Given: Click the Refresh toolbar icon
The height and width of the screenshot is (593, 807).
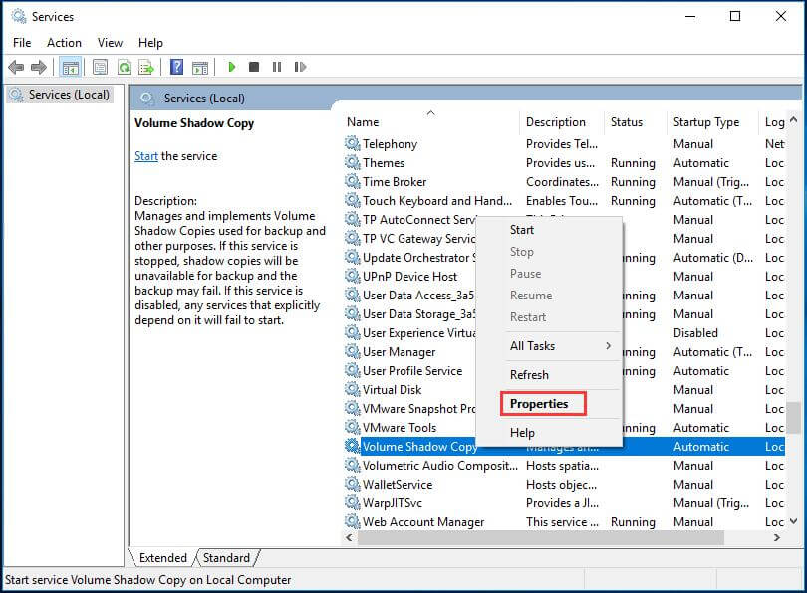Looking at the screenshot, I should point(124,67).
